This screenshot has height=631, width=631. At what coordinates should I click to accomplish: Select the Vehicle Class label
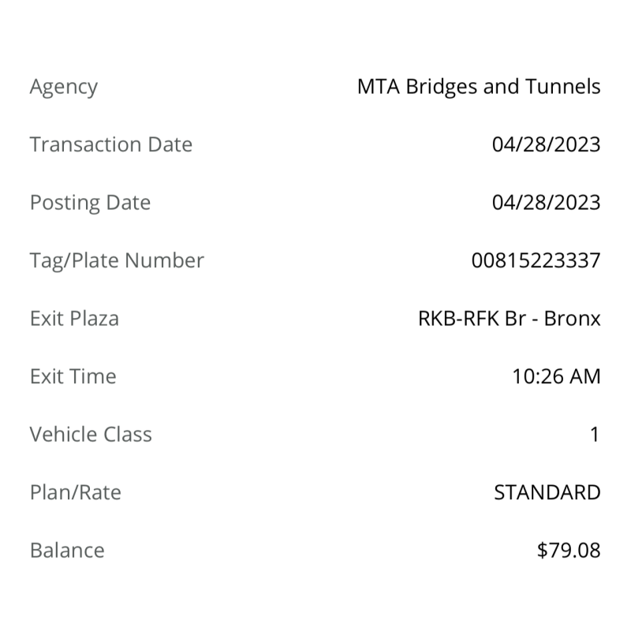pos(91,435)
